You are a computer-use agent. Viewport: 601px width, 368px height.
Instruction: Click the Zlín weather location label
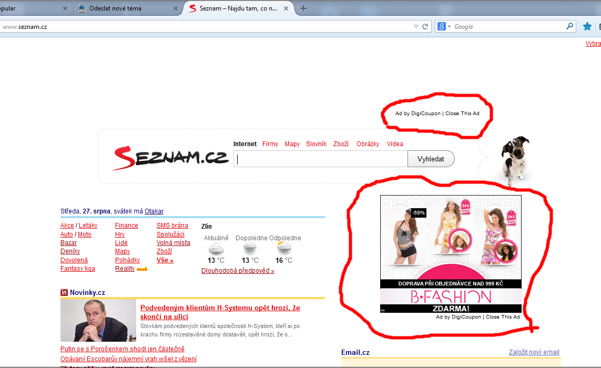click(207, 227)
